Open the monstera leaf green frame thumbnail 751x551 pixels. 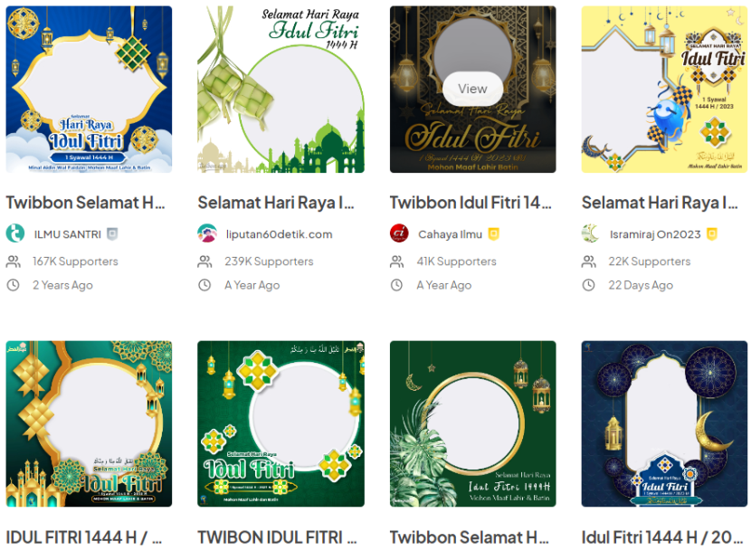[472, 423]
